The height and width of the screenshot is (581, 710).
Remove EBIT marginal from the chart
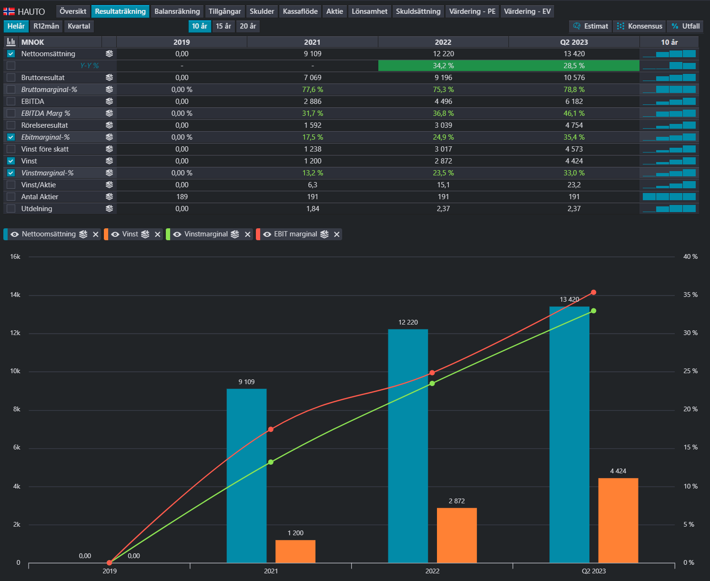click(336, 234)
